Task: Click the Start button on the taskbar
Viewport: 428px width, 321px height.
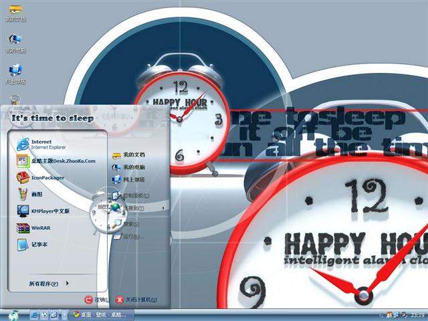Action: coord(13,316)
